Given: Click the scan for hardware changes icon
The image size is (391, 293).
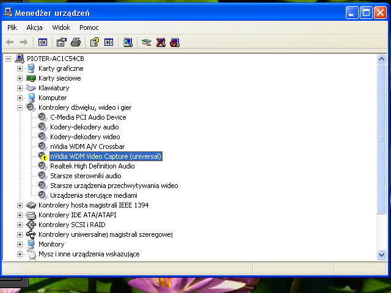Looking at the screenshot, I should [127, 42].
